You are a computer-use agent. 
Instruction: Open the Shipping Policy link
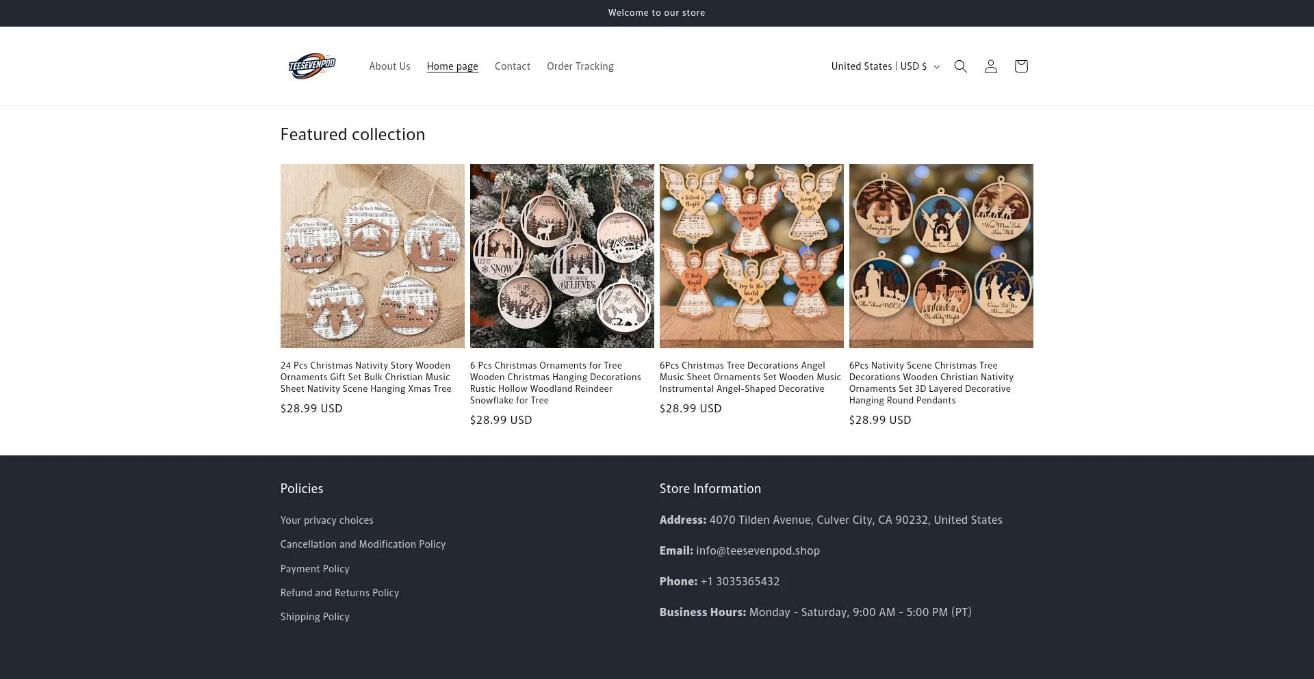pos(315,617)
